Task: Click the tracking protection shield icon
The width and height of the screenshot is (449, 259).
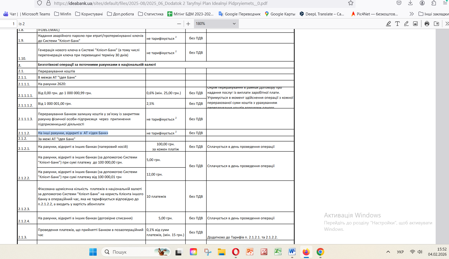Action: pyautogui.click(x=40, y=3)
